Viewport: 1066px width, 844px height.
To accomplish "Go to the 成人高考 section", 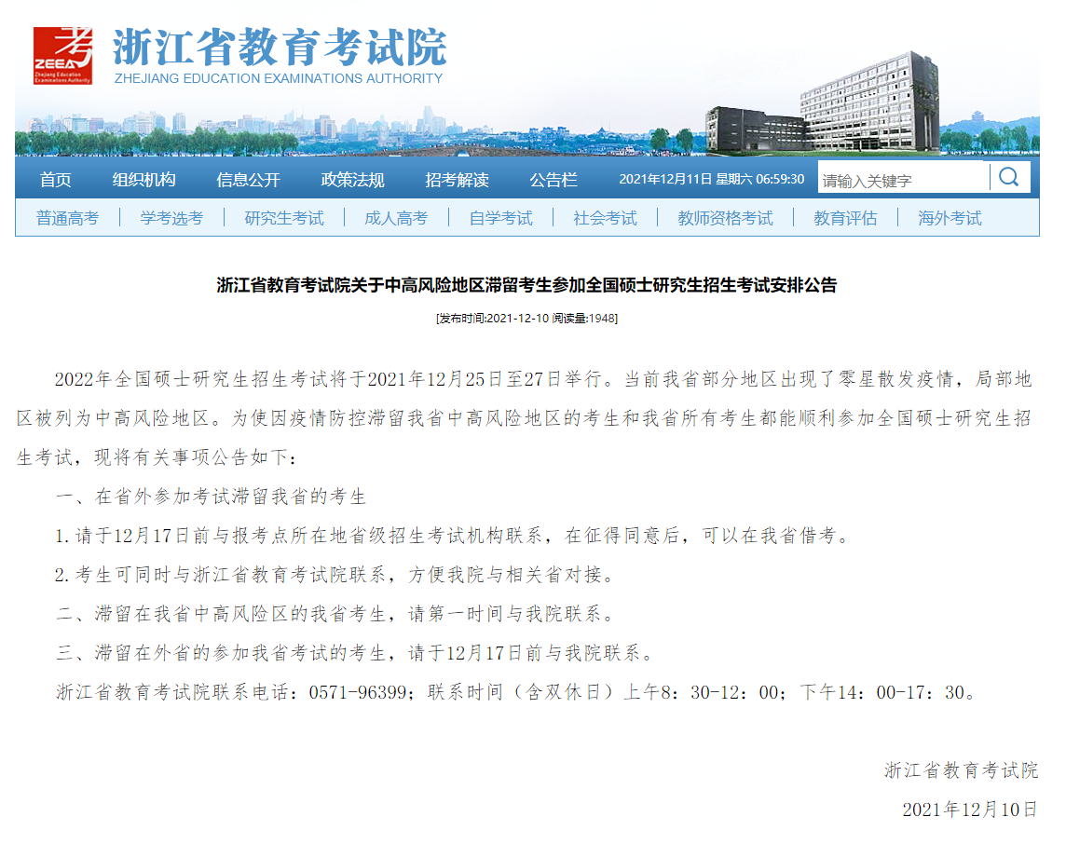I will coord(396,218).
